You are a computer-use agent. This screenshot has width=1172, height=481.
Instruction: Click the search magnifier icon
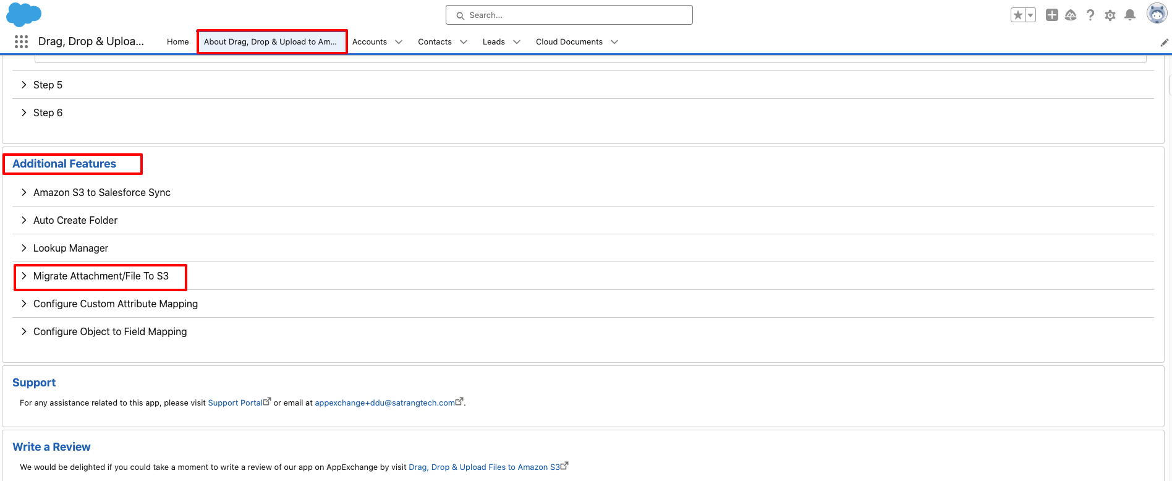460,15
